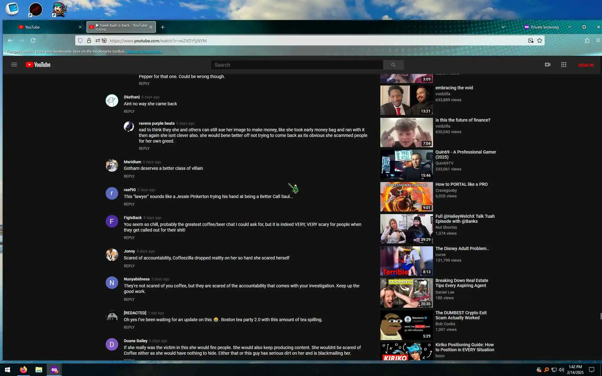
Task: Click the system tray volume icon
Action: pyautogui.click(x=561, y=370)
